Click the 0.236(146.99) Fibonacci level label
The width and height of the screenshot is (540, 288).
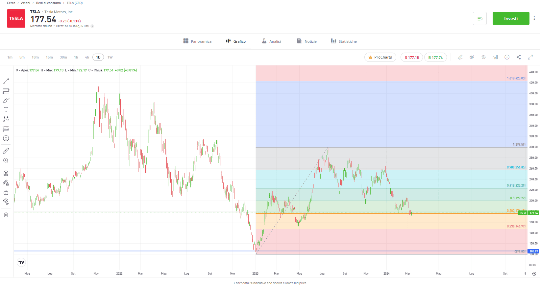pos(516,226)
